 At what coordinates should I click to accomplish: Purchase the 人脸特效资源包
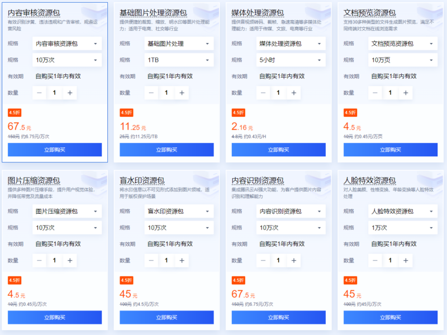point(390,317)
